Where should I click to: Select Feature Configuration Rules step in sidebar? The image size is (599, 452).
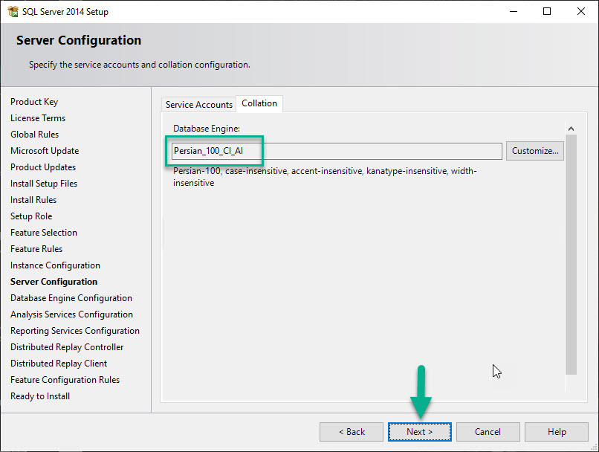pyautogui.click(x=65, y=380)
